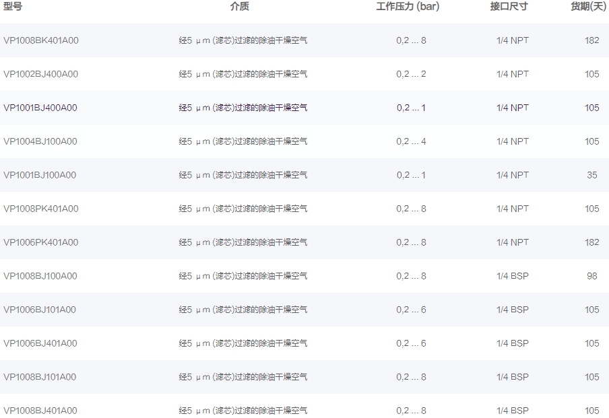
Task: Click pressure value 0,2 ... 2
Action: (412, 74)
